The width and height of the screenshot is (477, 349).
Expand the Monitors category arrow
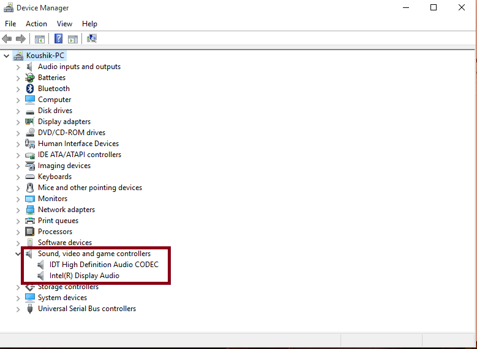point(18,199)
